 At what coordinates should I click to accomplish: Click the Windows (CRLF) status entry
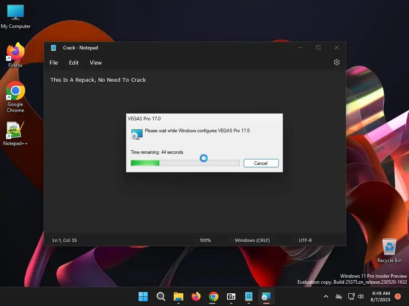point(252,240)
